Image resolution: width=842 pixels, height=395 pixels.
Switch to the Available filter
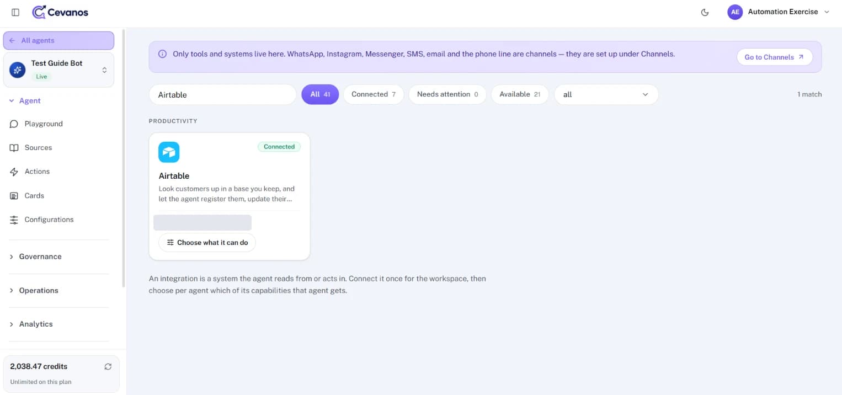point(520,94)
